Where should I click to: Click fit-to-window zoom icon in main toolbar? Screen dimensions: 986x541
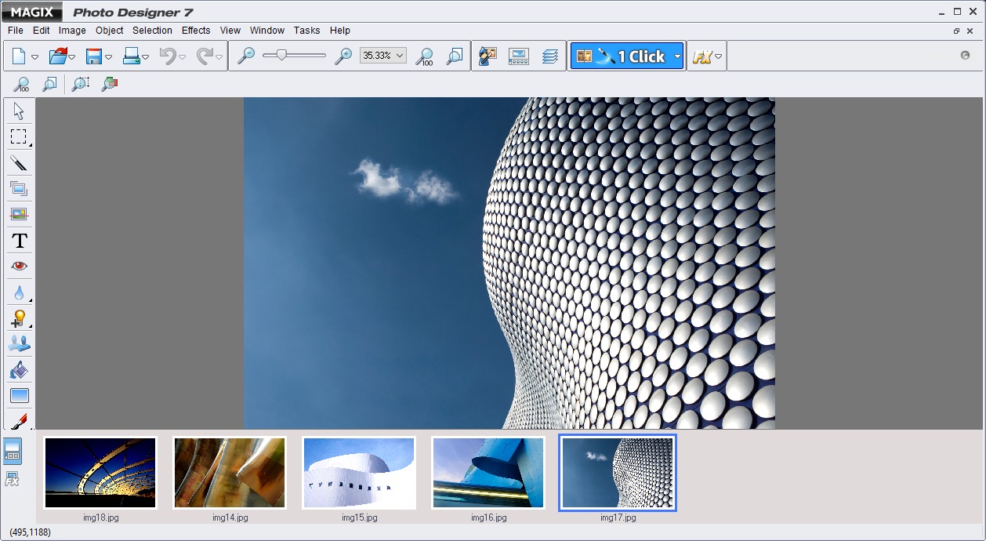(x=454, y=56)
